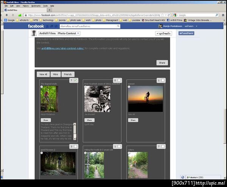Click Share button in contest info box

(162, 63)
